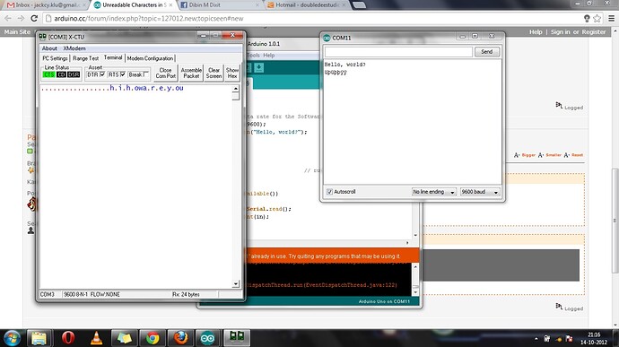Open the No line ending dropdown
The height and width of the screenshot is (347, 619).
pyautogui.click(x=434, y=192)
